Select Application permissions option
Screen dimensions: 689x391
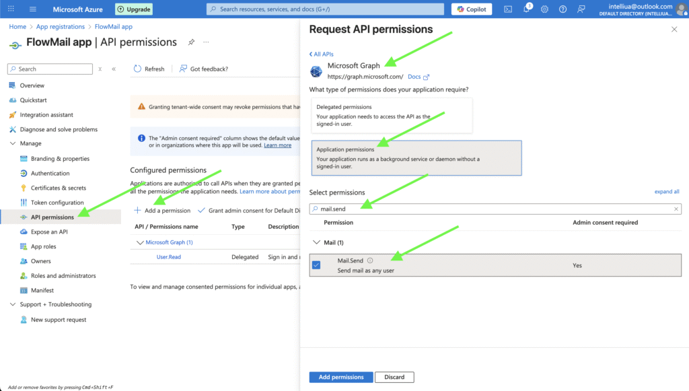pos(416,158)
